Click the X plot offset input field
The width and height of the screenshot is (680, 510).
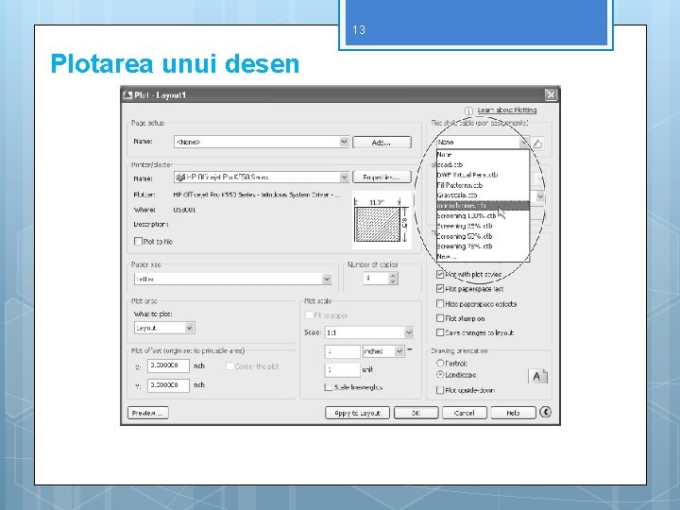click(168, 366)
